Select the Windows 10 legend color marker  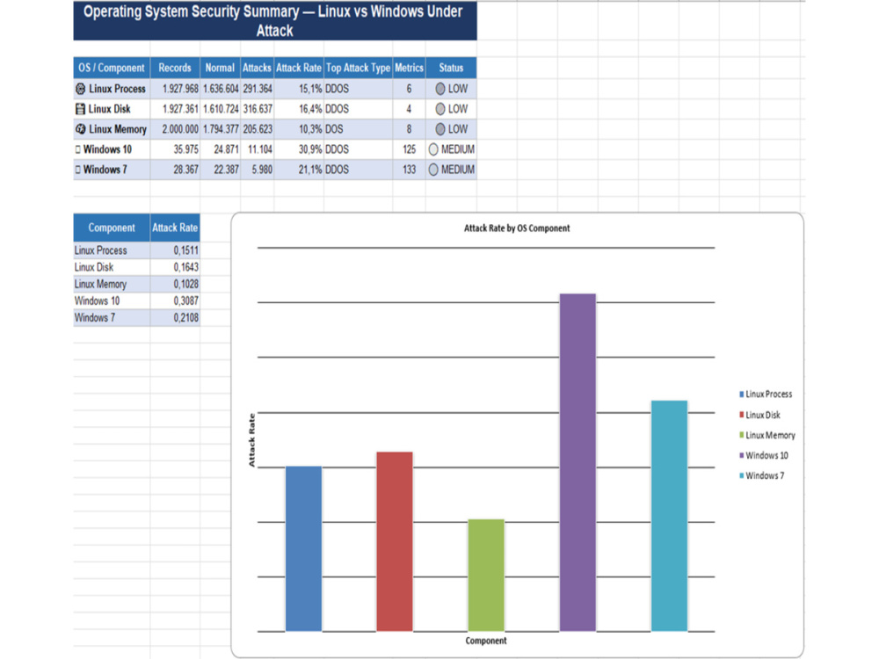click(742, 455)
